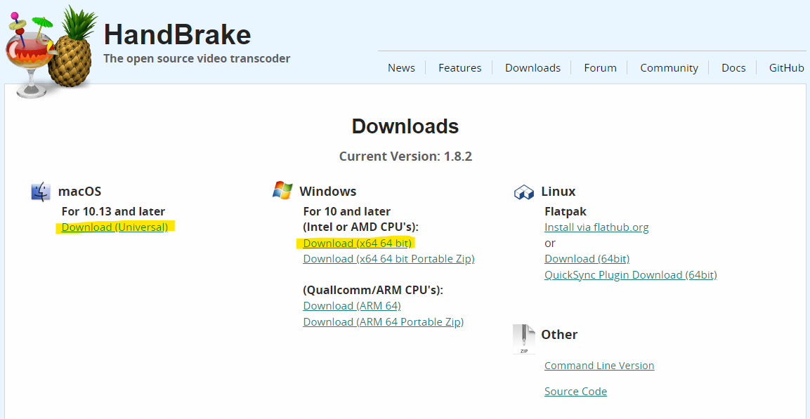Click the '(Intel or AMD CPU's):' label

tap(360, 227)
